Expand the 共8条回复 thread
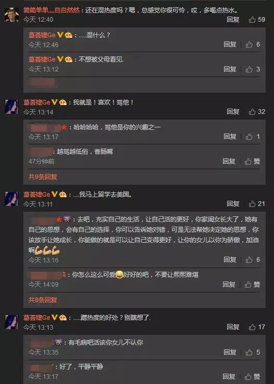Screen dimensions: 274x384 click(43, 300)
